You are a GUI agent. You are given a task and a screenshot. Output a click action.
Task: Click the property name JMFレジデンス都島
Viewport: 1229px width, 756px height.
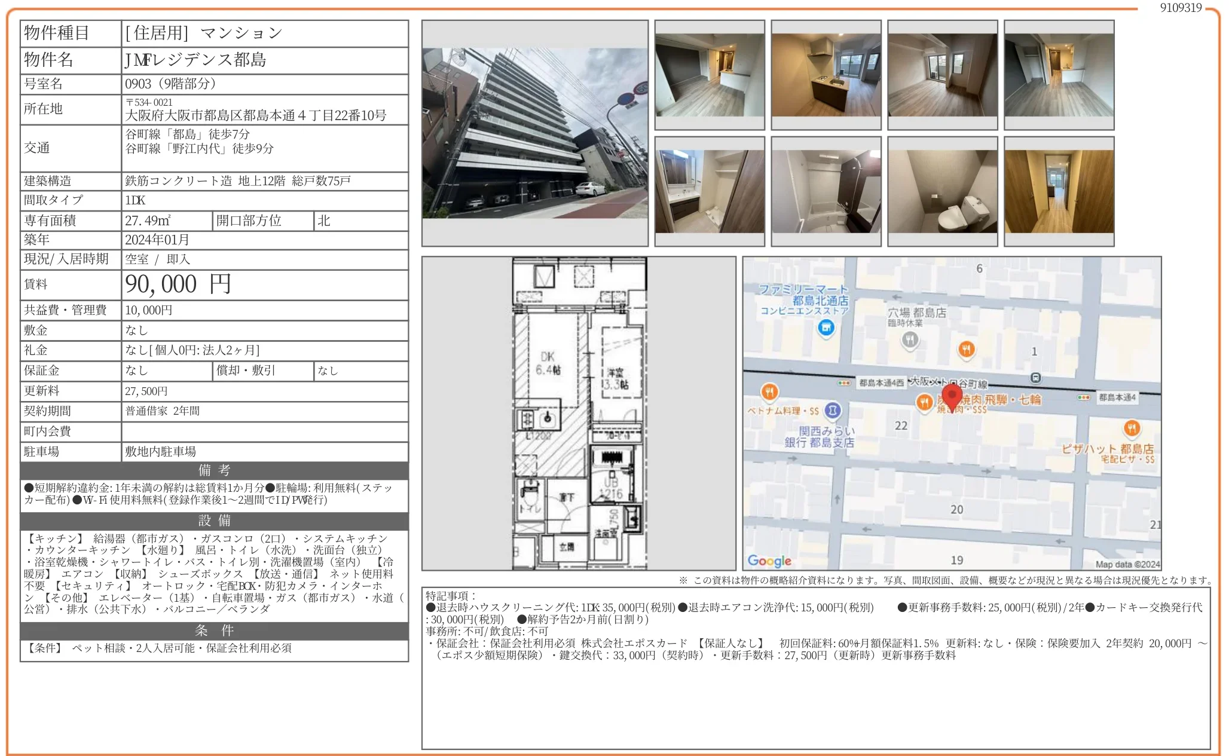coord(195,60)
